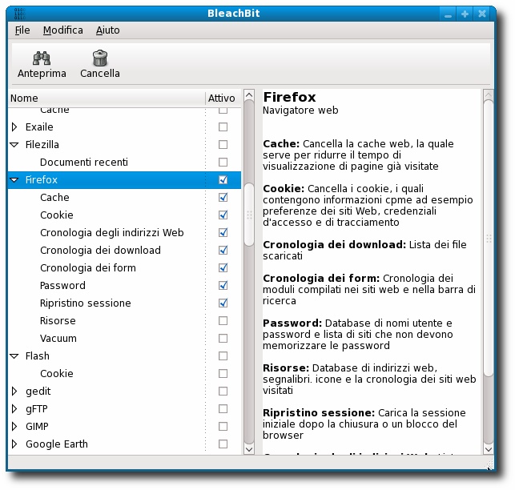Click the window resize grip corner

coord(489,464)
